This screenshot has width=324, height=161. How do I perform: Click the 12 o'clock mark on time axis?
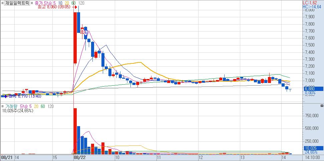201,158
